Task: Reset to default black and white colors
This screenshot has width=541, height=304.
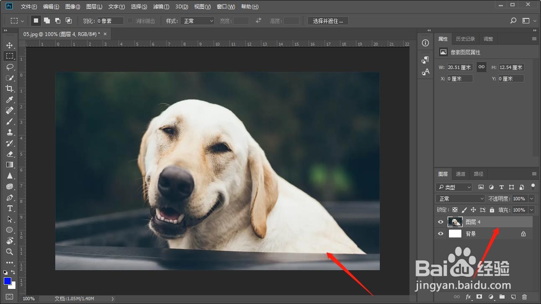Action: point(5,272)
